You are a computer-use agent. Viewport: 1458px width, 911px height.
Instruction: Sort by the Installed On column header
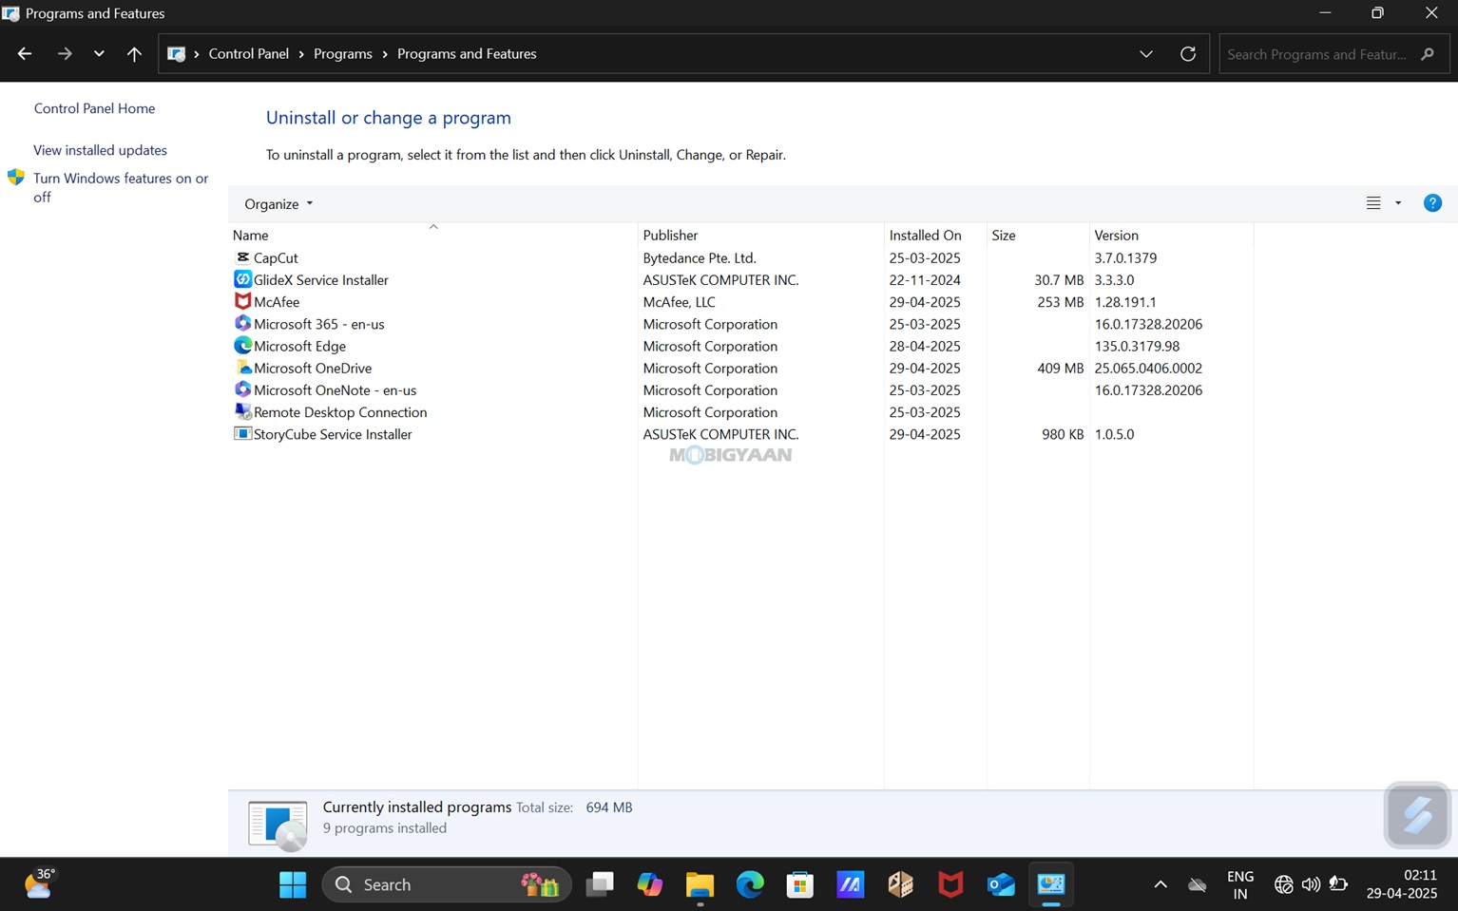[x=936, y=235]
